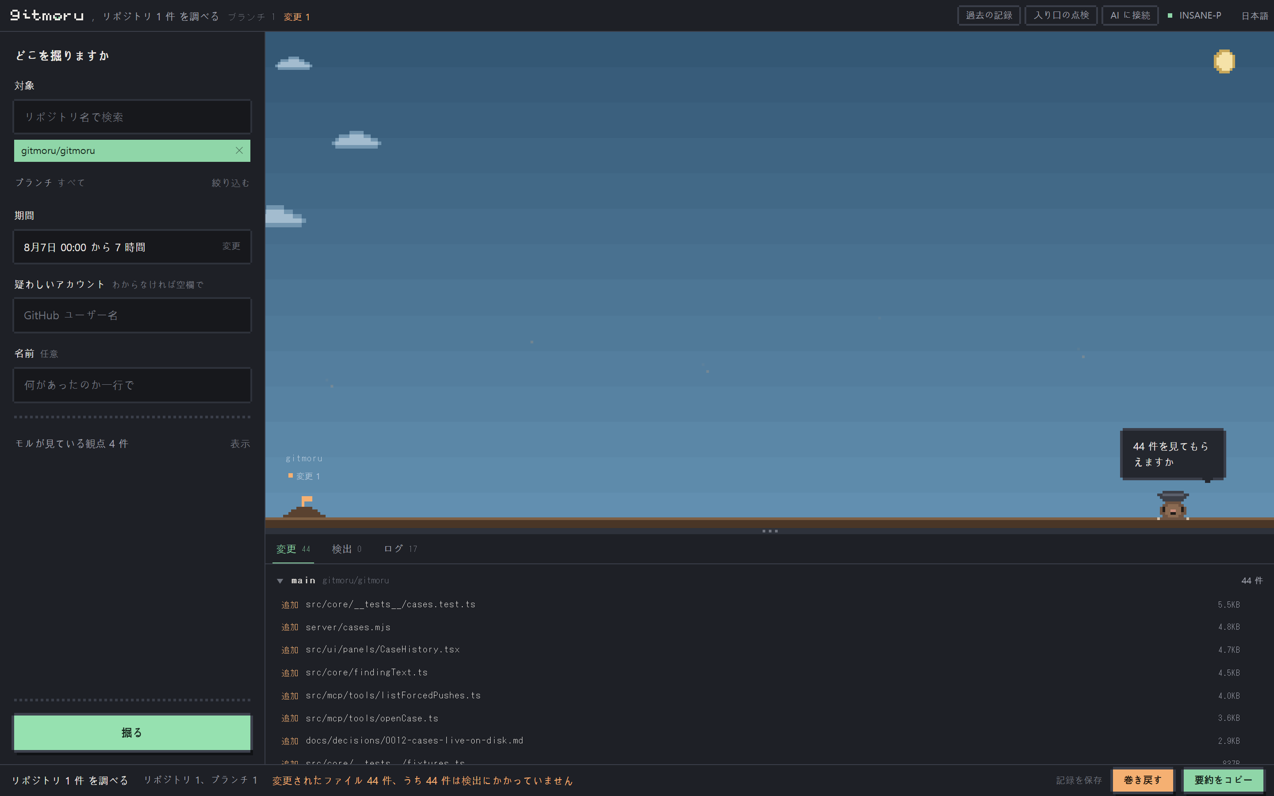Click the three-dot panel divider handle
This screenshot has height=796, width=1274.
(x=770, y=531)
